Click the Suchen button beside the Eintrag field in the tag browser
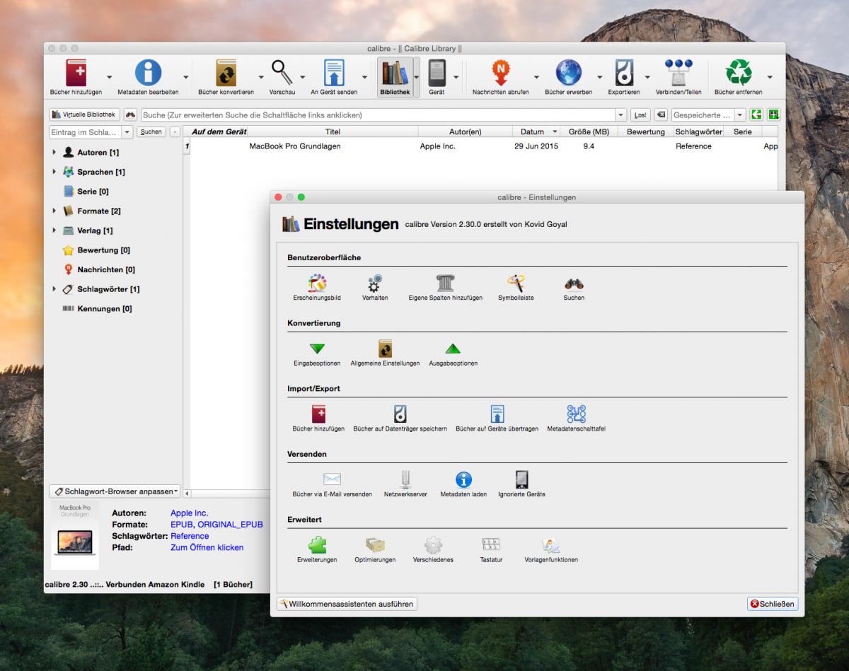This screenshot has height=671, width=849. coord(151,132)
